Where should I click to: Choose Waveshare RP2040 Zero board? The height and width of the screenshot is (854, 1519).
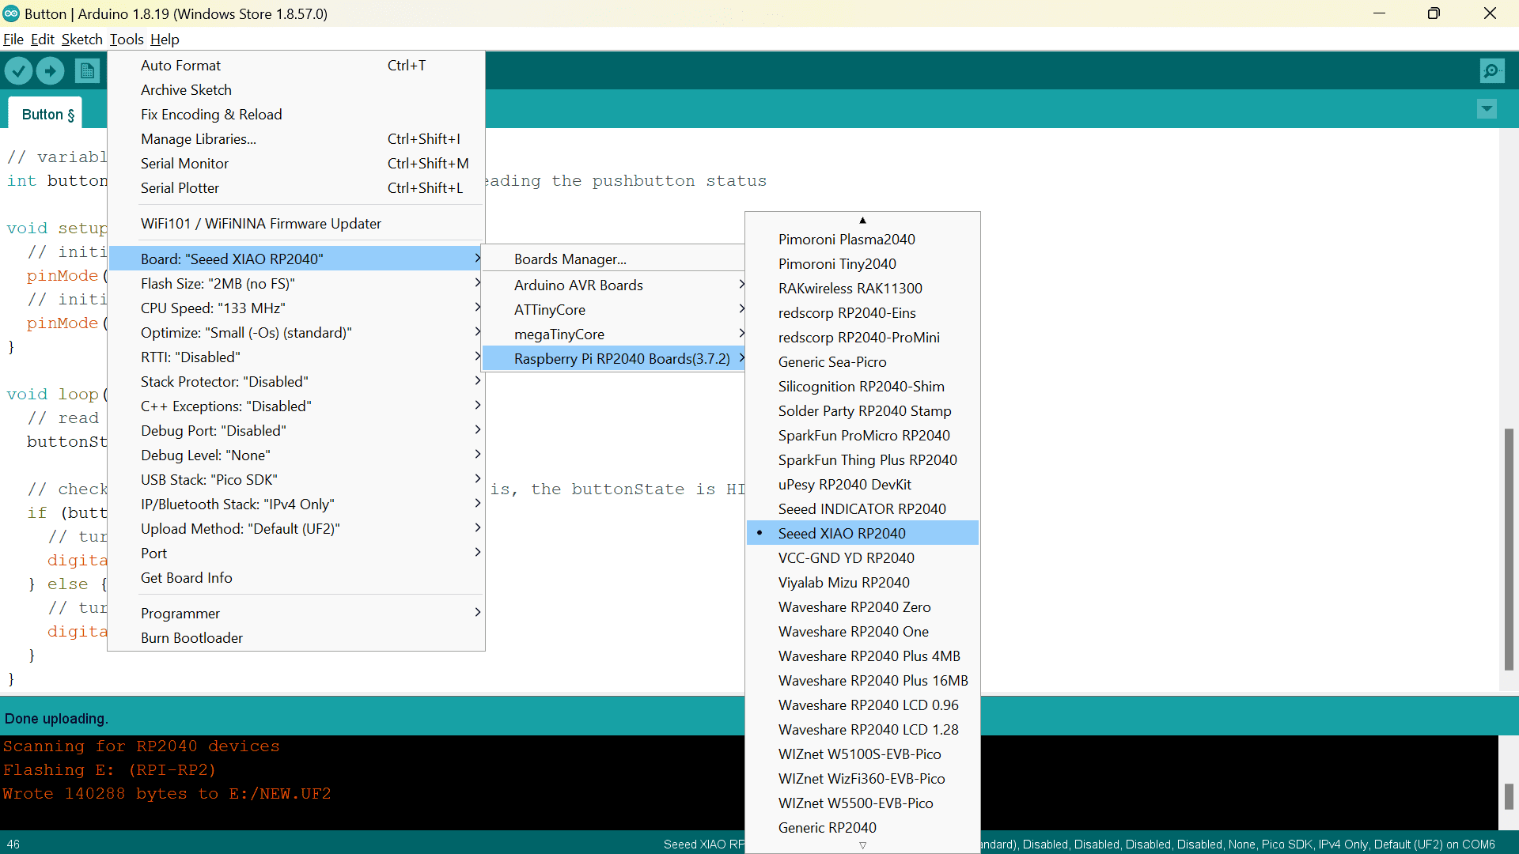pos(862,606)
